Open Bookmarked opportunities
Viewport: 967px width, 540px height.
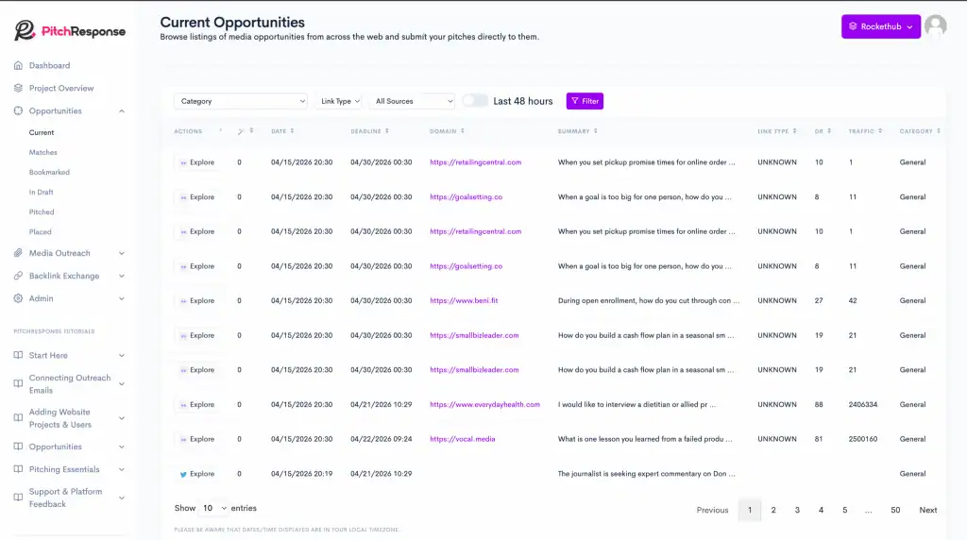coord(49,172)
